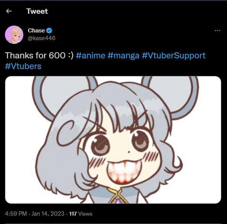The image size is (227, 224).
Task: Click the tweet text "Thanks for 600"
Action: click(35, 55)
